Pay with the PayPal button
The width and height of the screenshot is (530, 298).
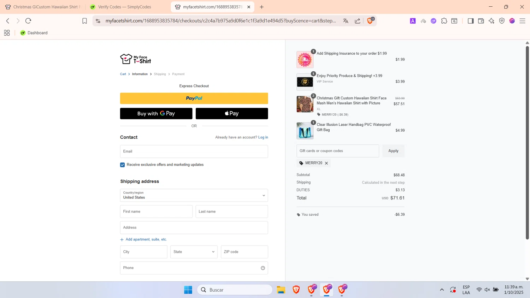tap(194, 99)
